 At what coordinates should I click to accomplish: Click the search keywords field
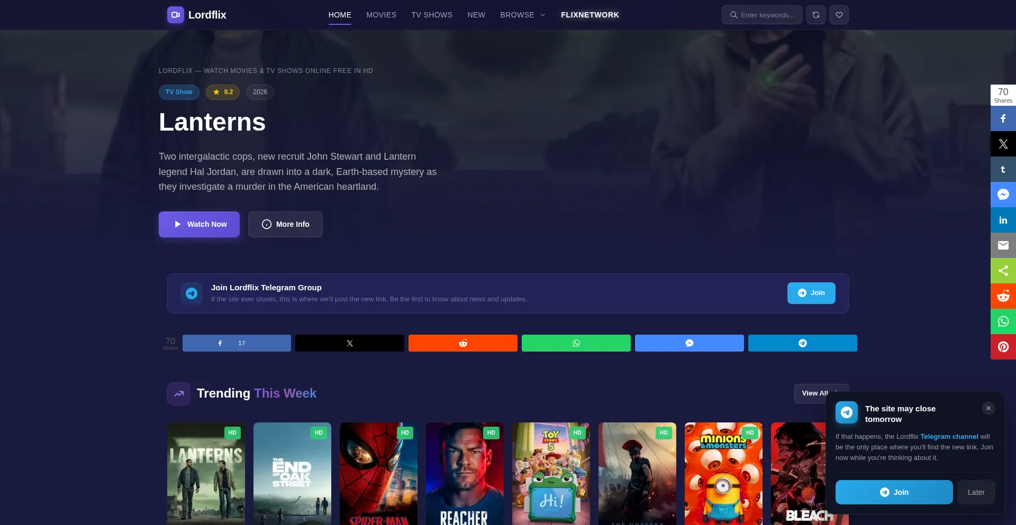[762, 15]
